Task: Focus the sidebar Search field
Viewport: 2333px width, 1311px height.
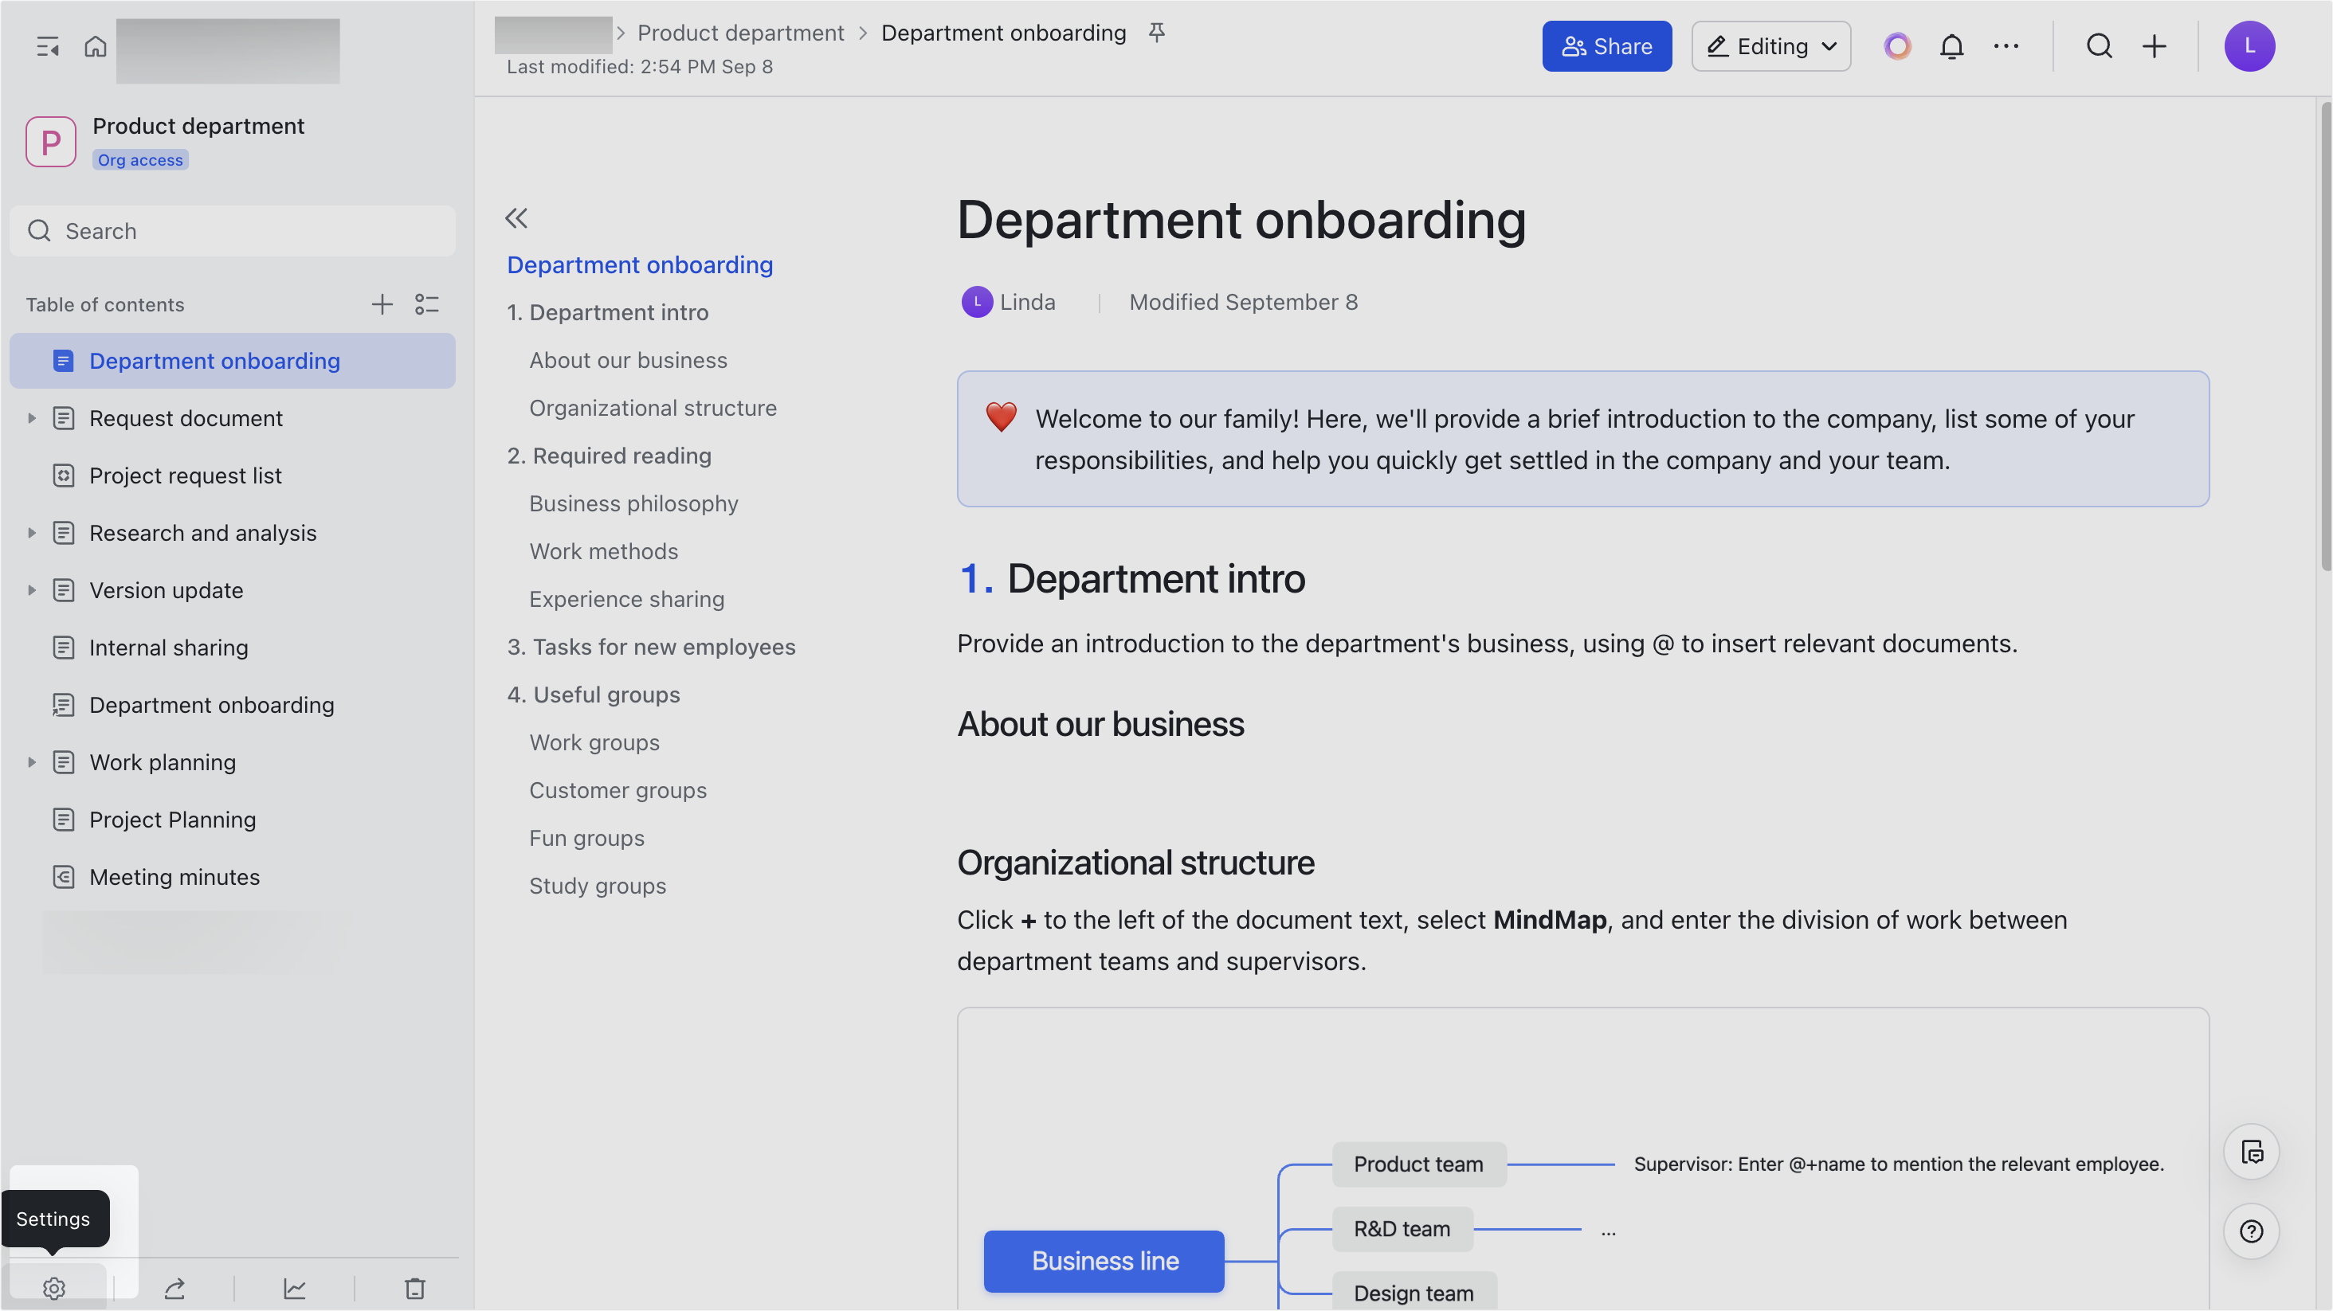Action: coord(233,231)
